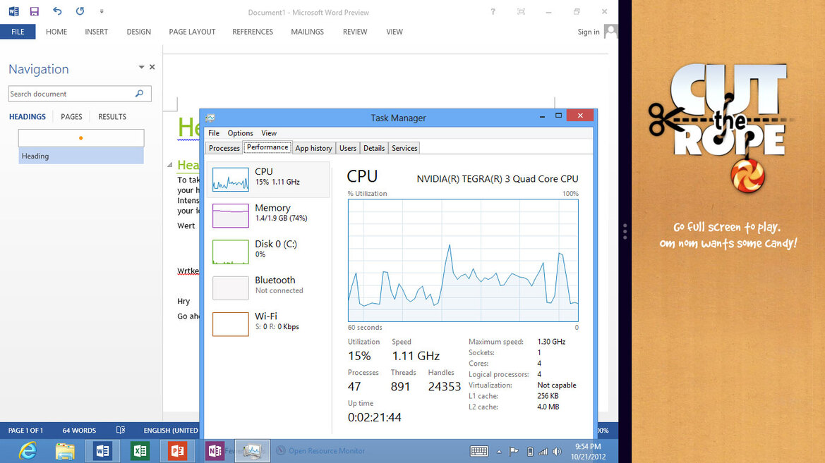Click PAGE 1 OF 1 in Word status bar
The image size is (825, 463).
tap(25, 431)
